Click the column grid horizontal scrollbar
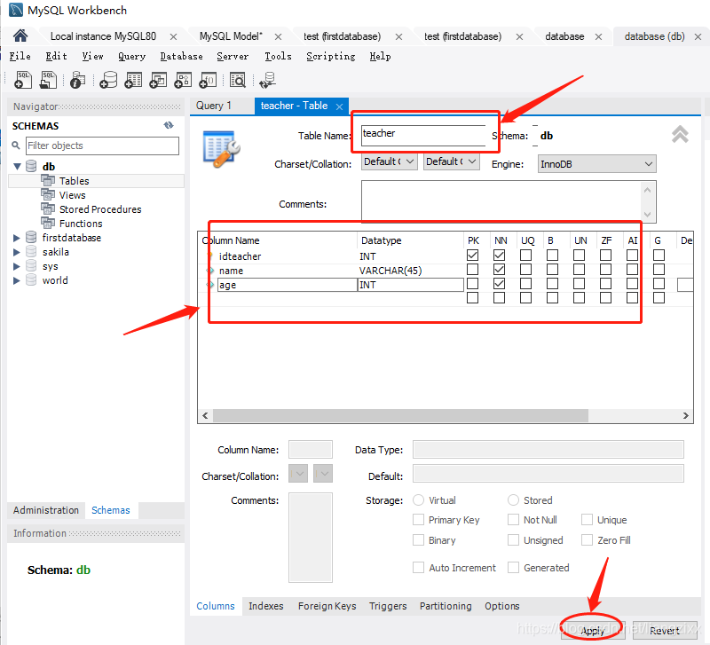 click(400, 415)
